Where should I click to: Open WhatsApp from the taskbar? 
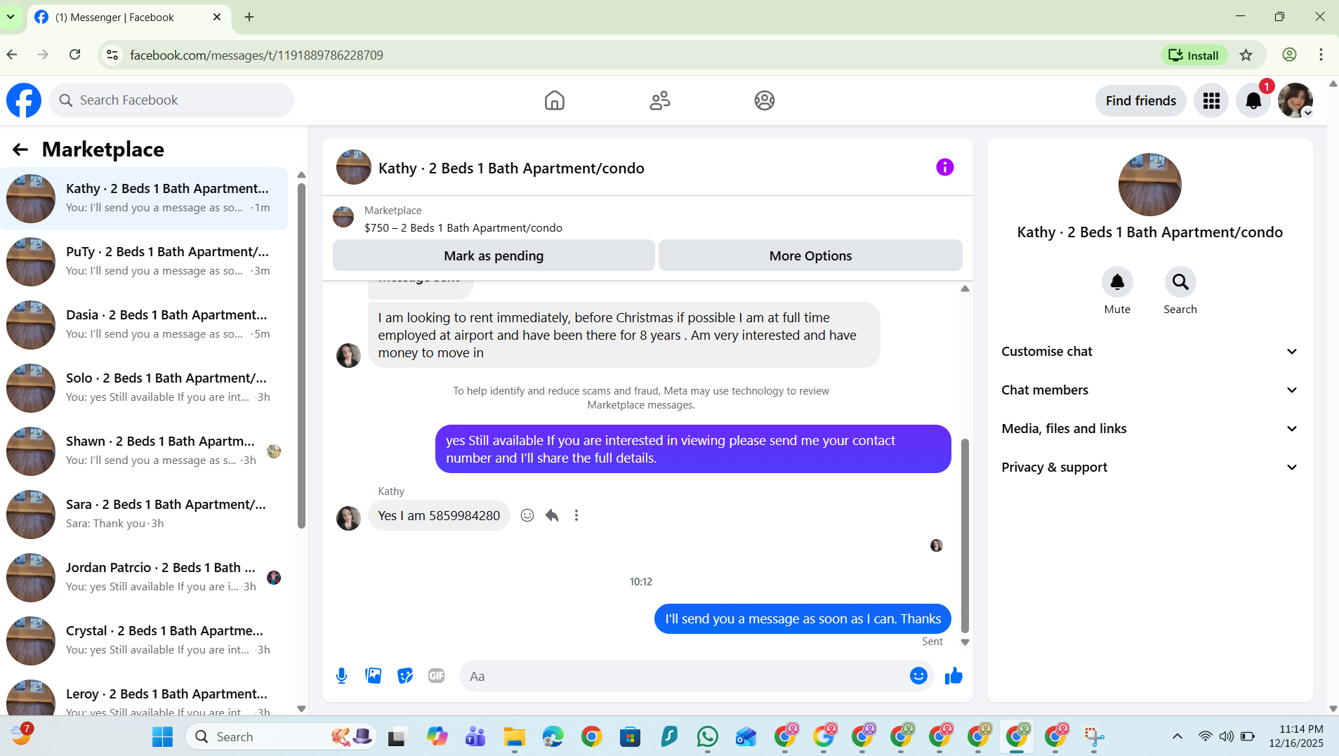708,736
